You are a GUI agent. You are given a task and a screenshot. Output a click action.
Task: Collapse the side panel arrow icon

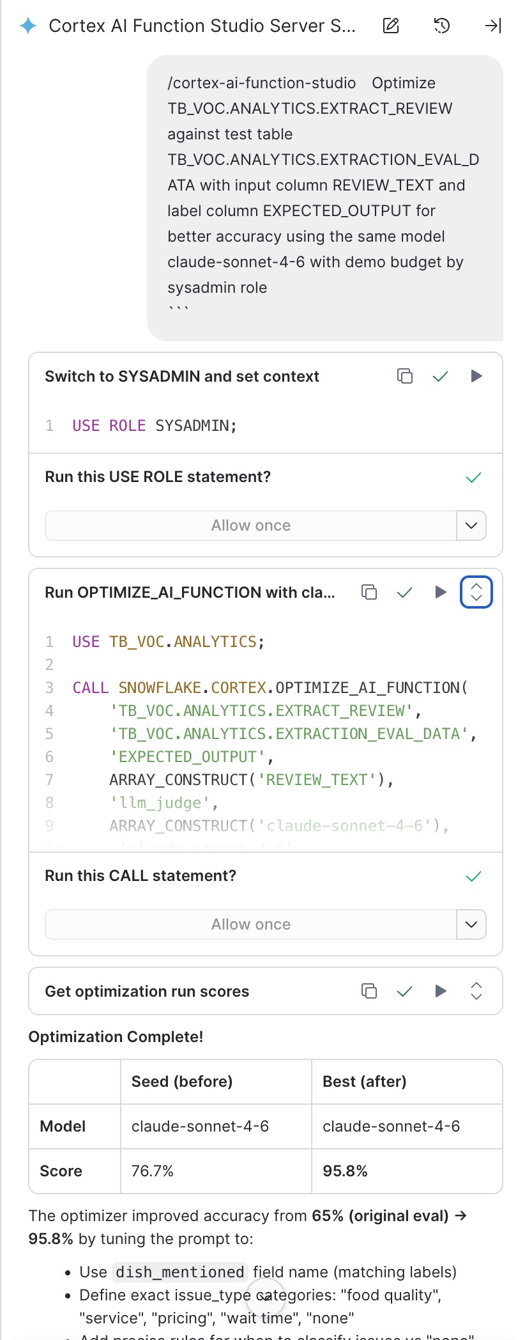pos(493,26)
